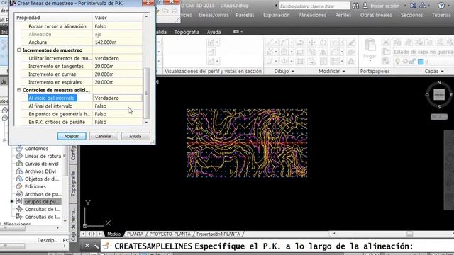
Task: Select the Arc draw tool
Action: click(284, 42)
